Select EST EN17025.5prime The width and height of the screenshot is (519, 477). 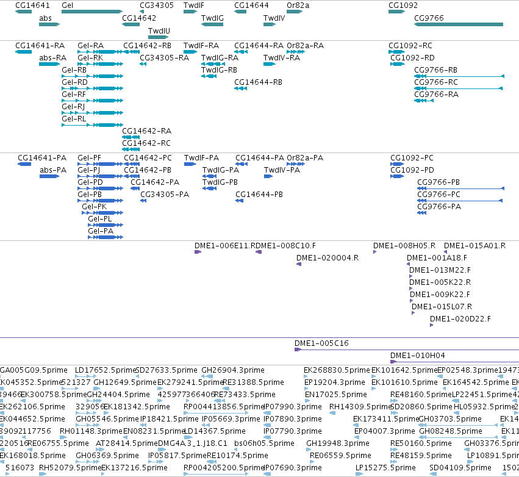pyautogui.click(x=335, y=394)
